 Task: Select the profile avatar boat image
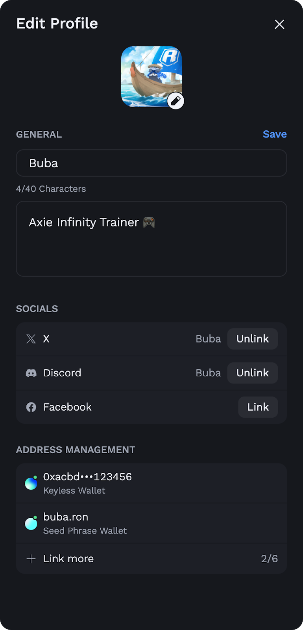(x=151, y=76)
